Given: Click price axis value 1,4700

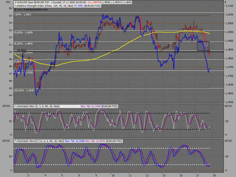Looking at the screenshot, I should coord(230,76).
